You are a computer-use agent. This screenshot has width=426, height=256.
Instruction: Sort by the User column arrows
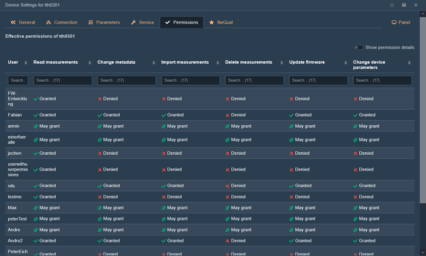26,62
